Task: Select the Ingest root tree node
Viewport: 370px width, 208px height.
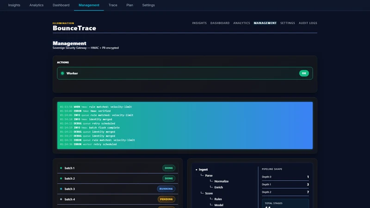Action: [x=203, y=170]
